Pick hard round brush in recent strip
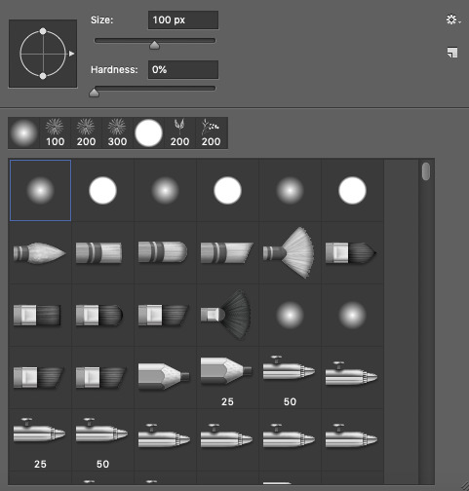 pos(148,132)
